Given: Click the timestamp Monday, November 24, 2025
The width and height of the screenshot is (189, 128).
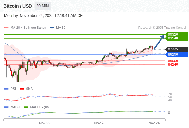Looking at the screenshot, I should pos(45,16).
